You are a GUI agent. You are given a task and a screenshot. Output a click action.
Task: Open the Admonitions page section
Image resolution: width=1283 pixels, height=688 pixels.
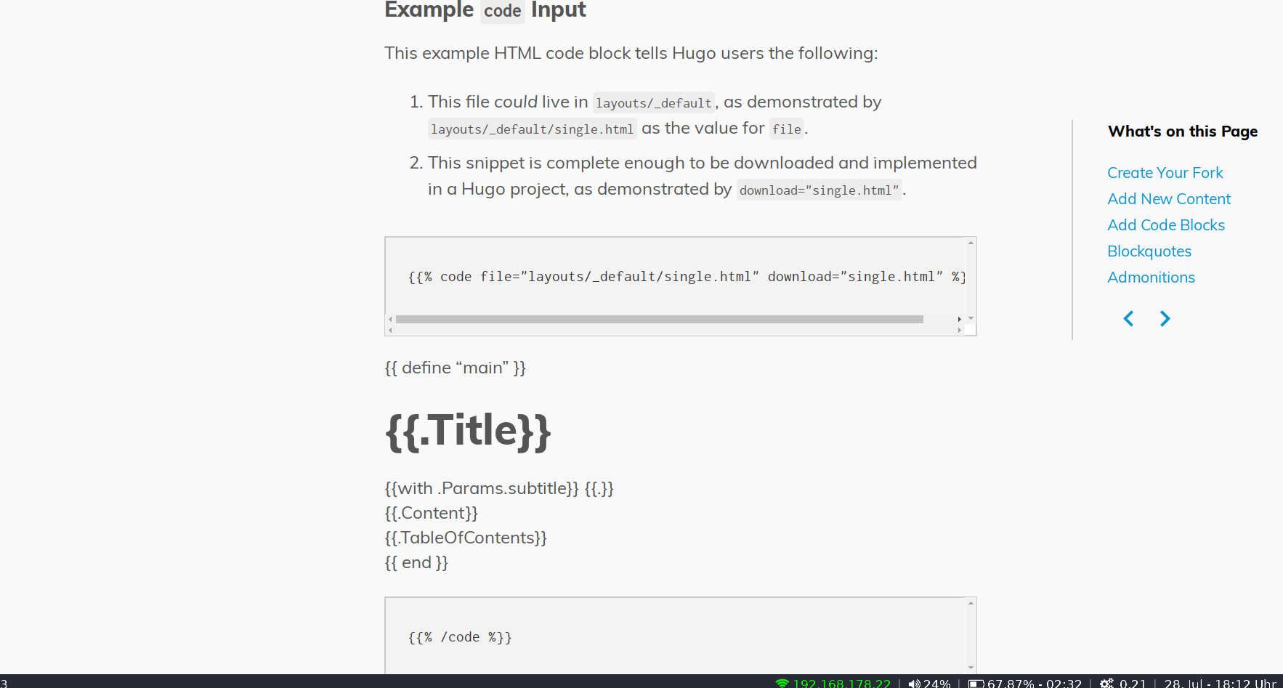1151,277
